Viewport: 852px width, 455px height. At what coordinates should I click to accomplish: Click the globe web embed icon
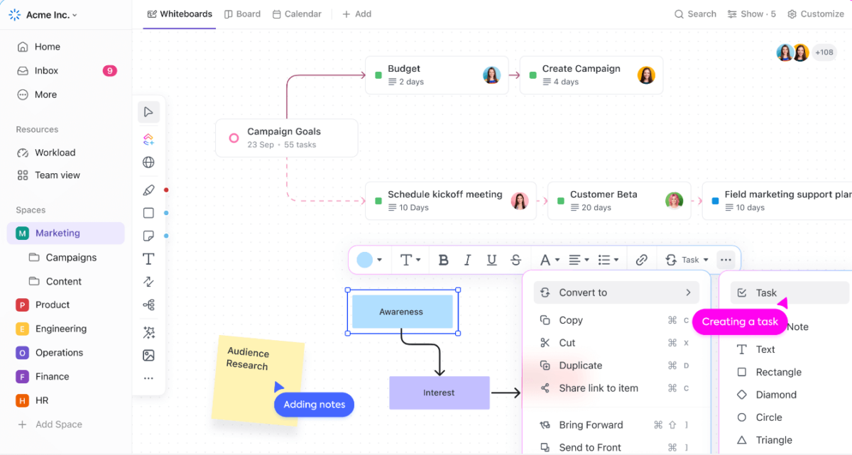(148, 163)
